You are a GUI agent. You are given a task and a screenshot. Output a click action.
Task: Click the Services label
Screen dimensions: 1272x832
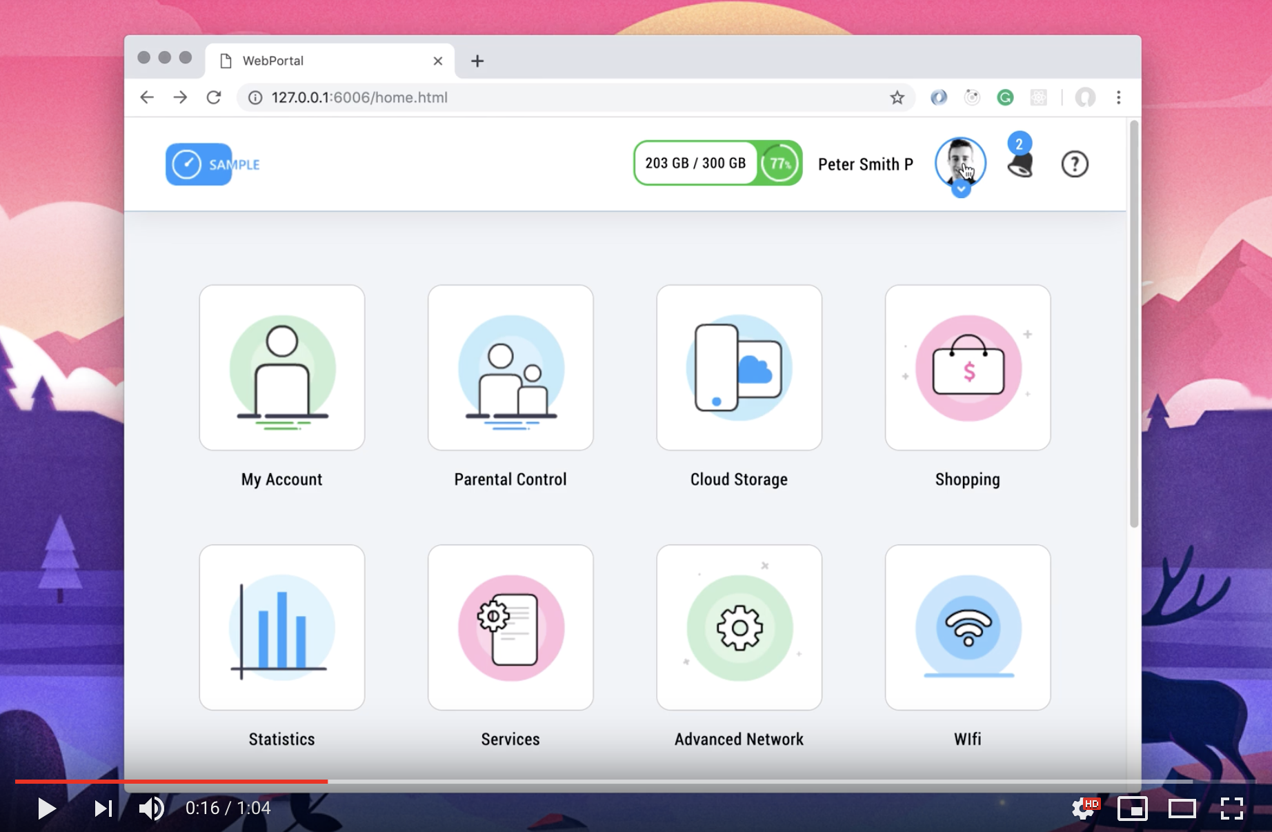510,740
